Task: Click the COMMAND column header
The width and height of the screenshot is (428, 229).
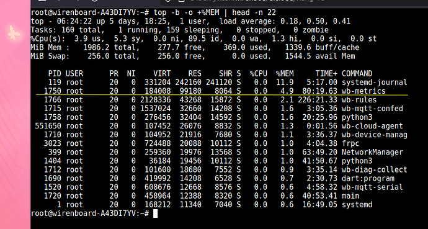Action: pos(357,74)
